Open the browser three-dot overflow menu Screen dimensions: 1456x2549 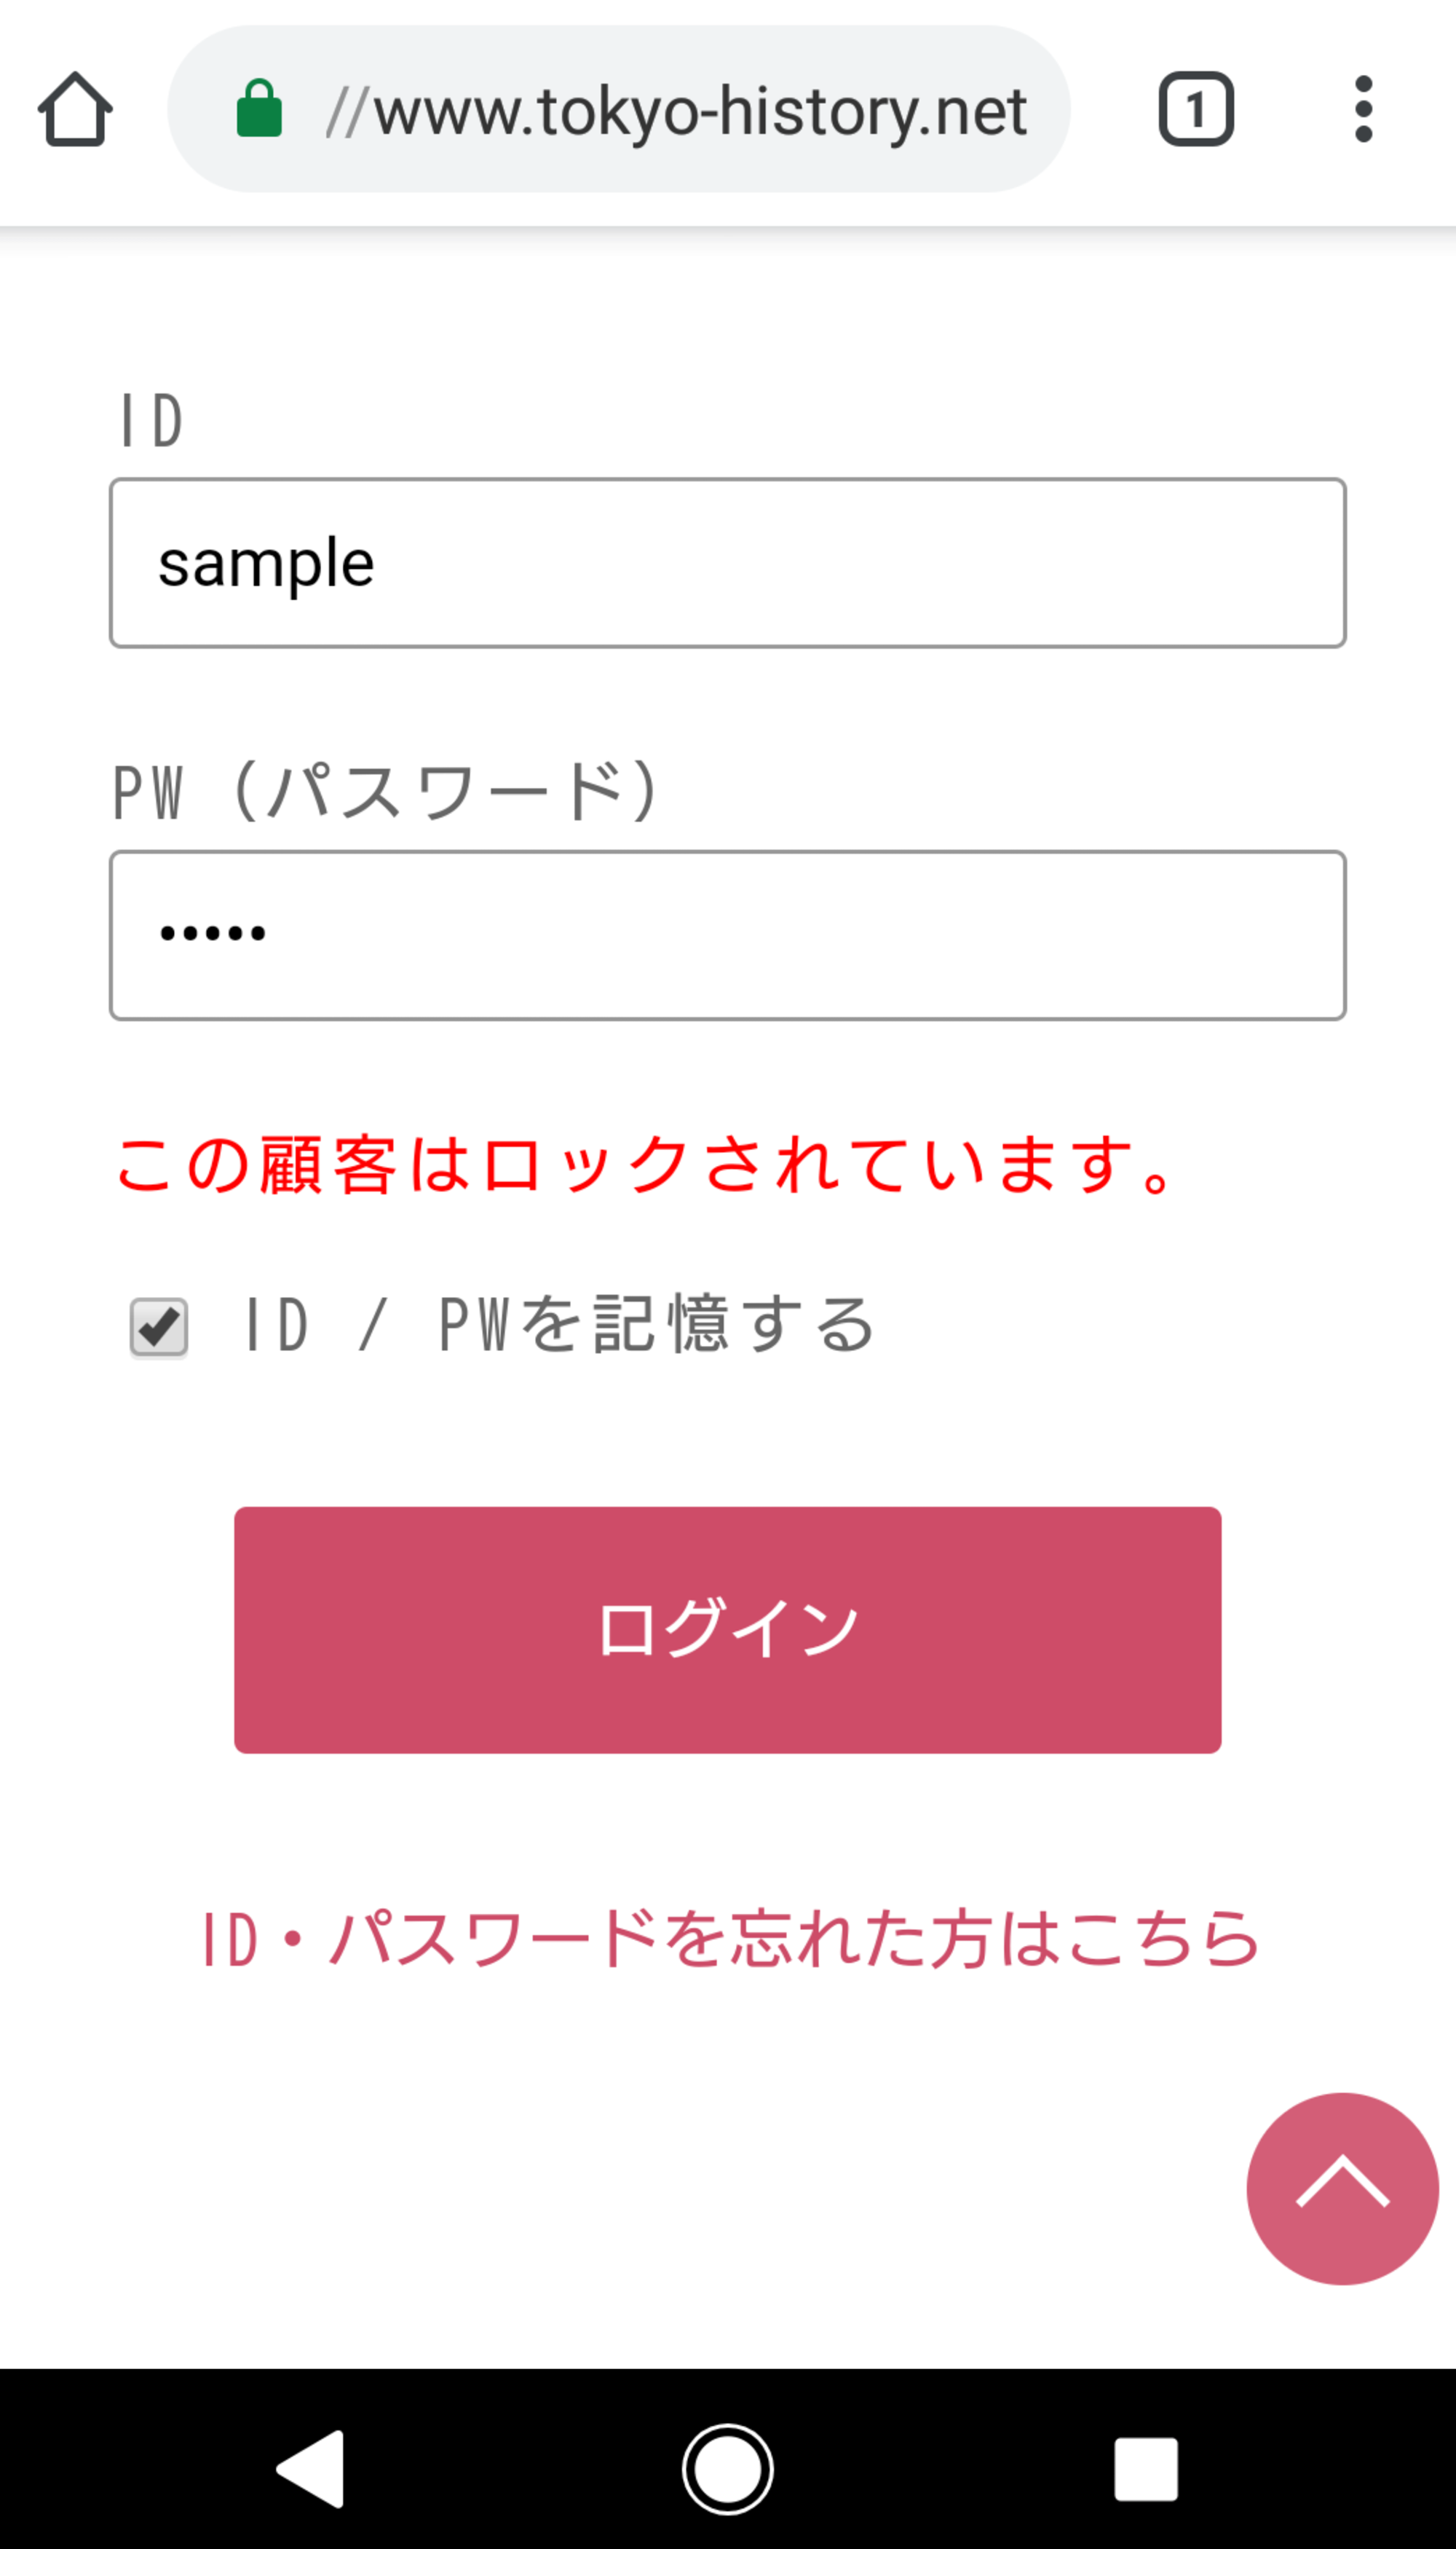(x=1362, y=109)
